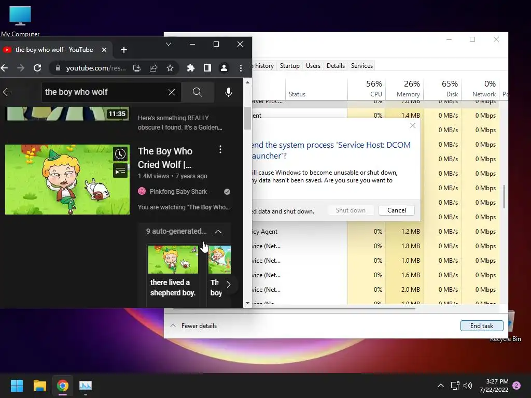Click Chrome forward arrow button
Screen dimensions: 531x398
pos(21,68)
